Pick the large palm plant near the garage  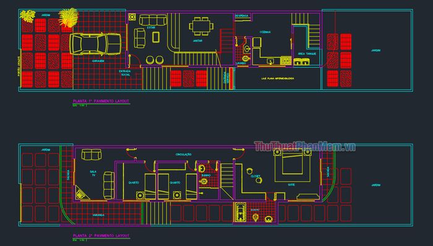[68, 17]
